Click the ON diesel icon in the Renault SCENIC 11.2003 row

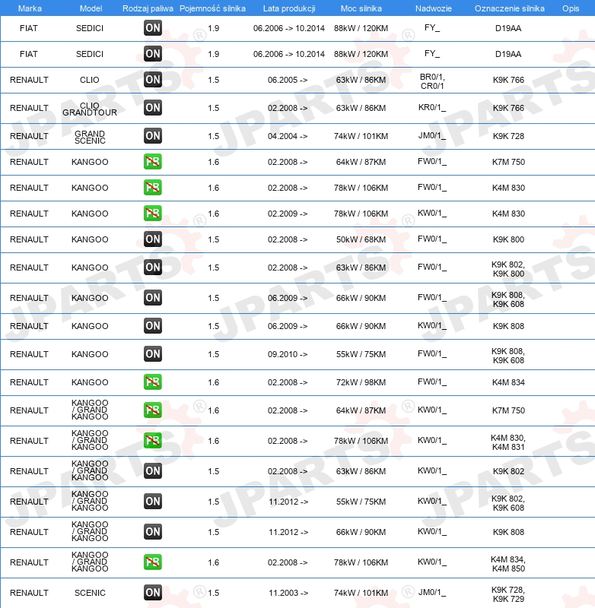[152, 593]
